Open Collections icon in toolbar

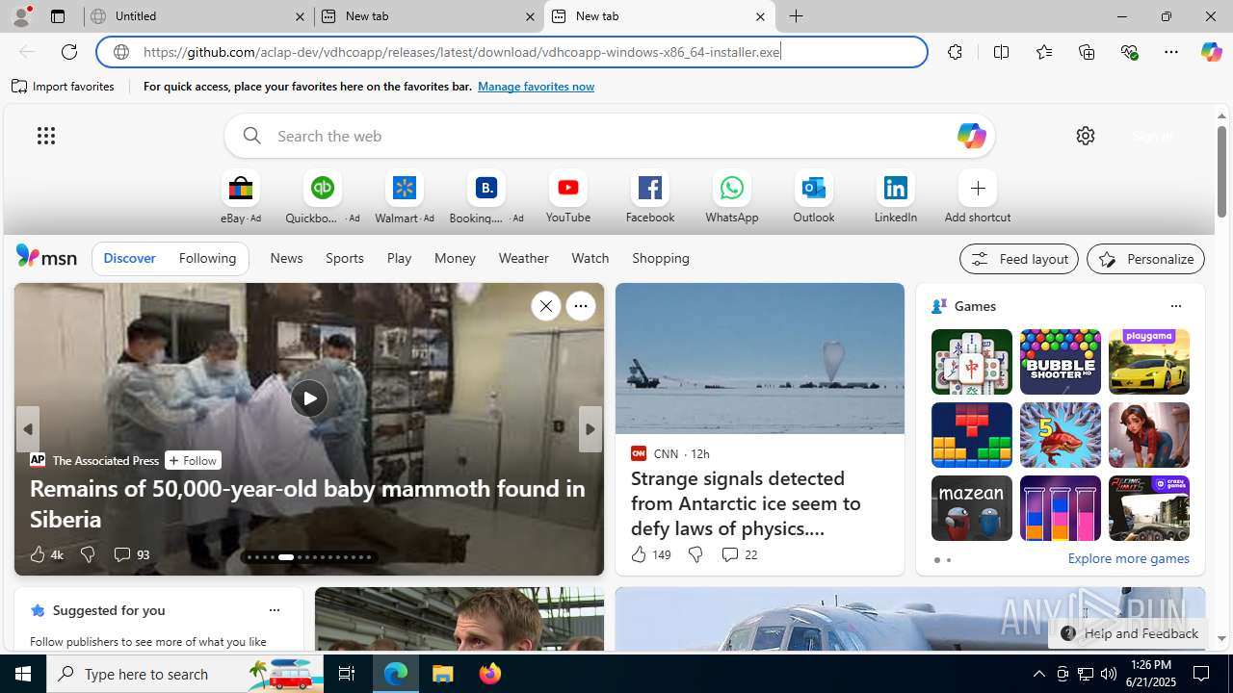click(1087, 52)
